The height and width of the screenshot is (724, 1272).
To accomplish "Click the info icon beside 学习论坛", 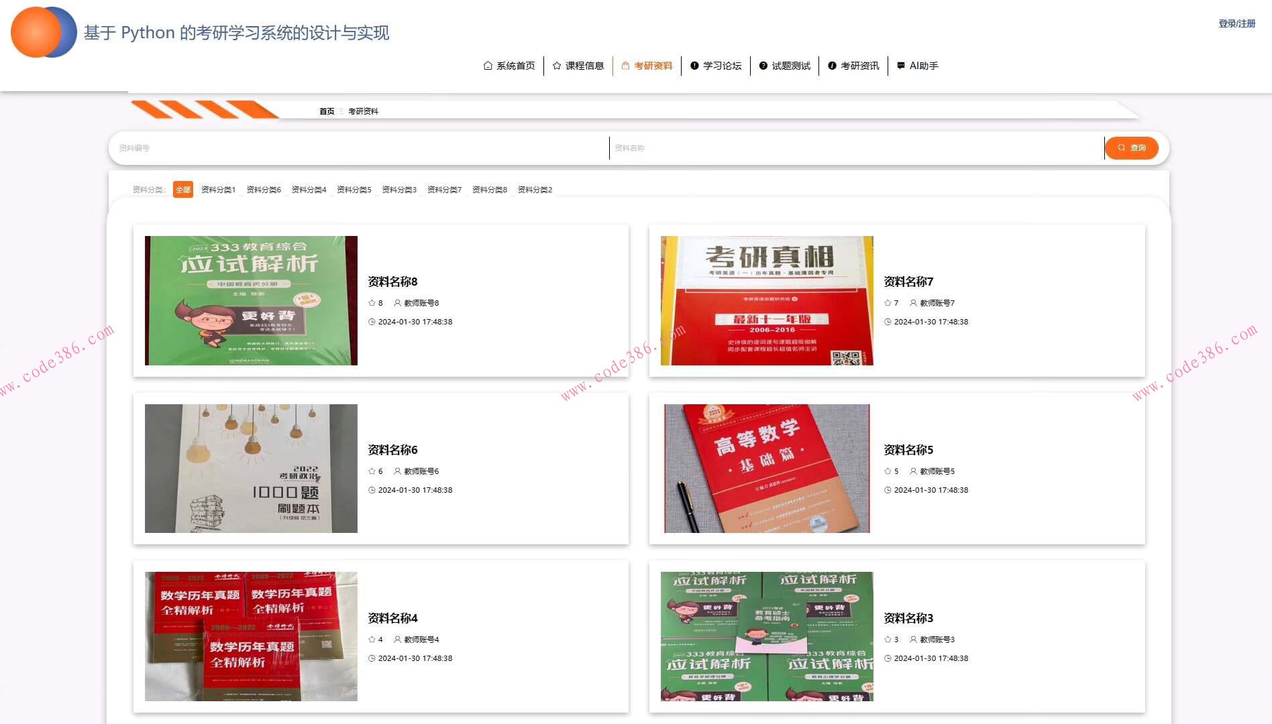I will (x=694, y=65).
